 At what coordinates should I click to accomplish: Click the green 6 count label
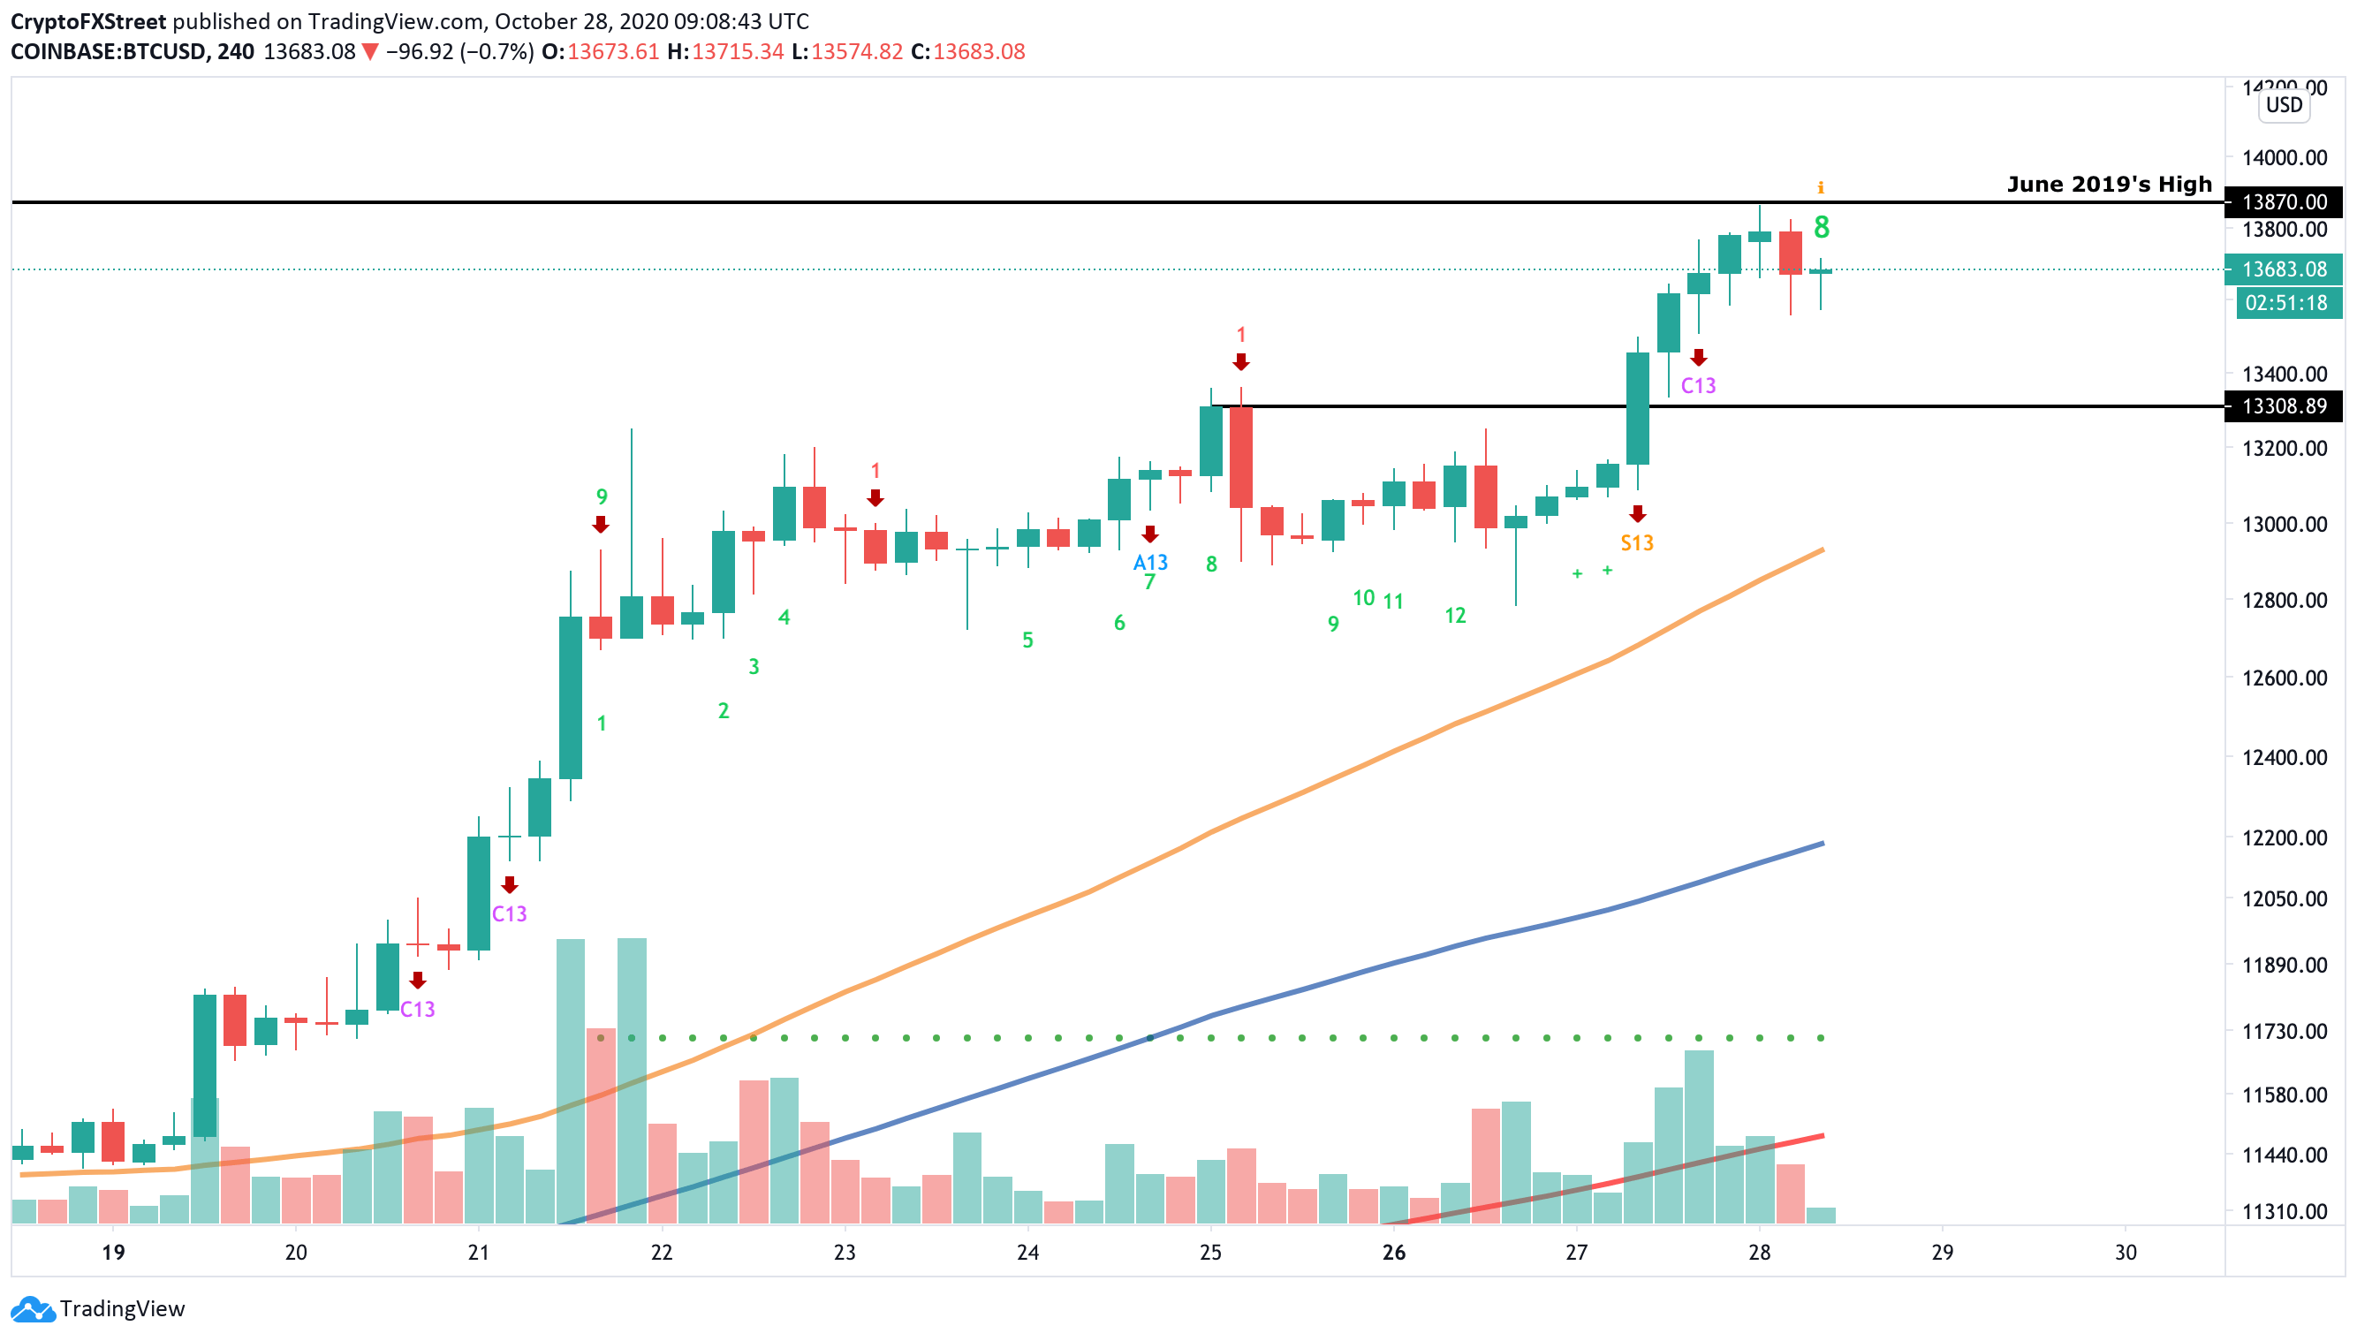(1119, 624)
